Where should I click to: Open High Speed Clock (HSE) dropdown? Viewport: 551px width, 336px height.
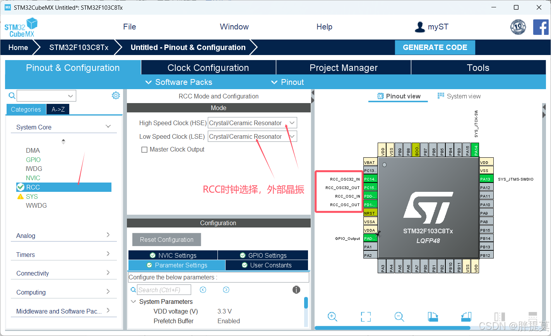click(252, 123)
